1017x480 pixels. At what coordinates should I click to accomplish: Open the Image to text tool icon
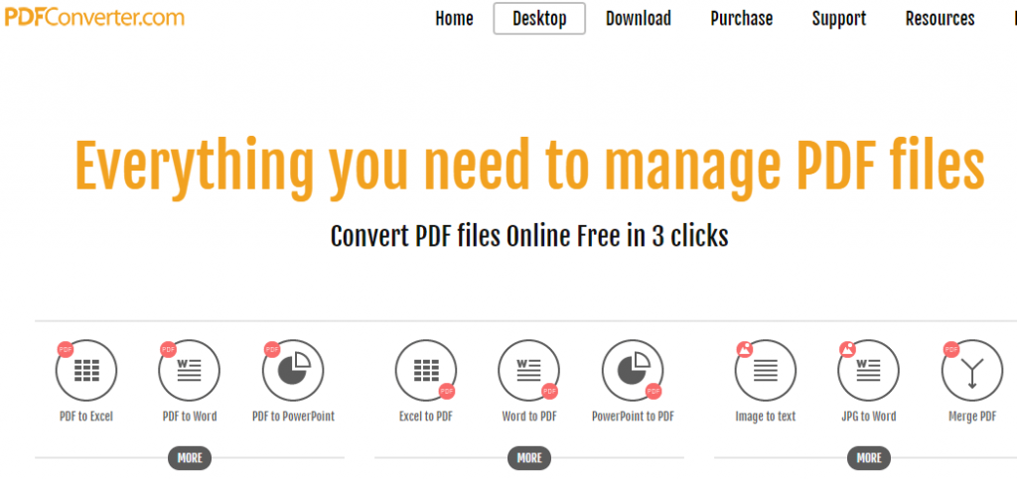pyautogui.click(x=766, y=371)
